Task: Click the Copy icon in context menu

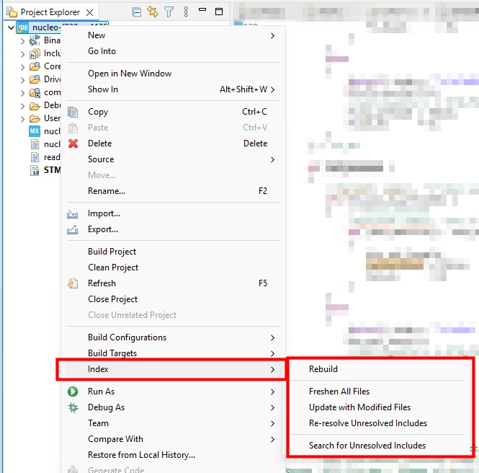Action: (73, 112)
